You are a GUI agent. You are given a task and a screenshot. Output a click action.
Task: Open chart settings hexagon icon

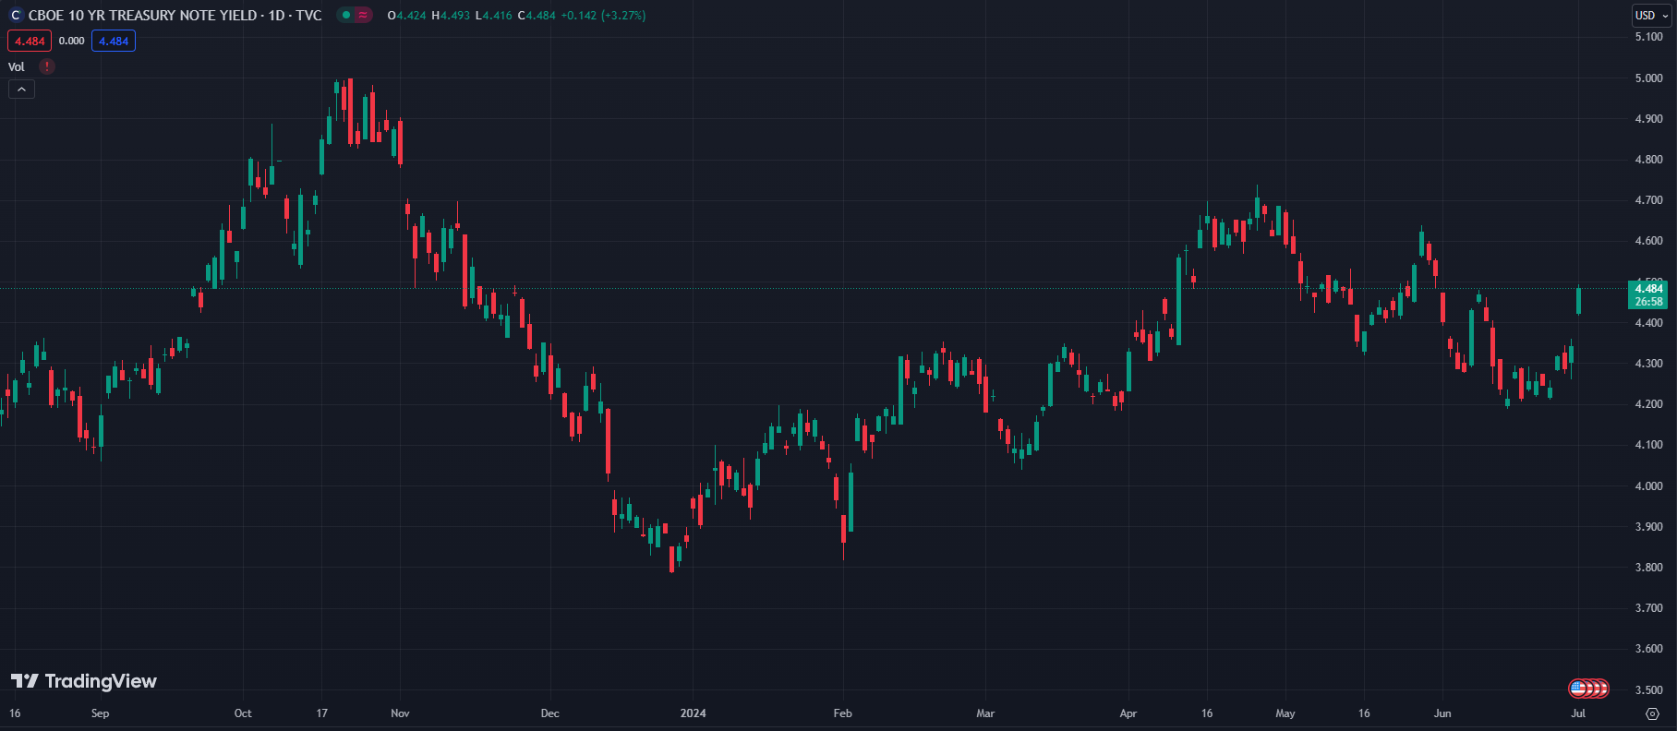point(1652,713)
